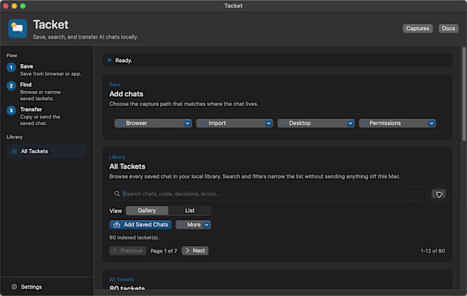Open the Docs button in header

point(448,29)
